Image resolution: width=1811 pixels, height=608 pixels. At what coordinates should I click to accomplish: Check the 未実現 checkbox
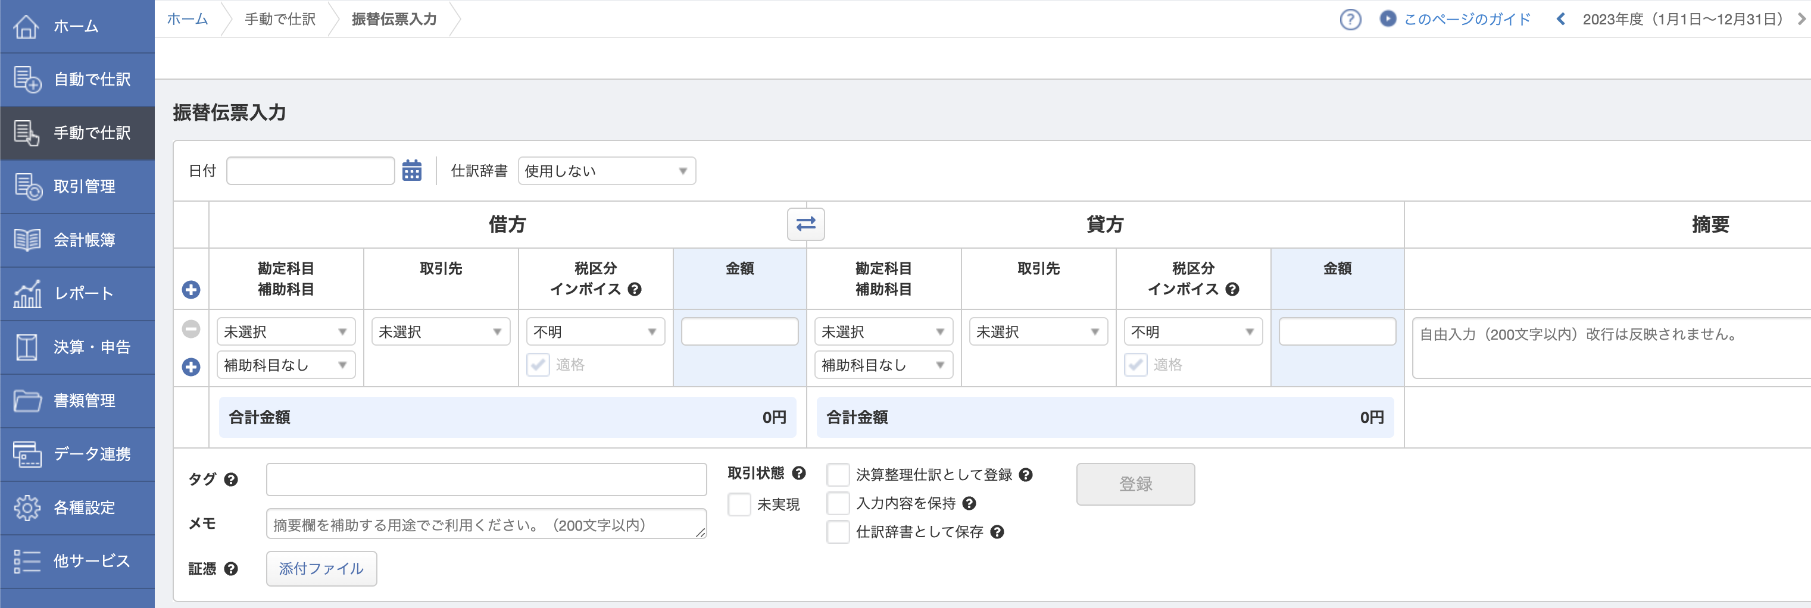[739, 504]
